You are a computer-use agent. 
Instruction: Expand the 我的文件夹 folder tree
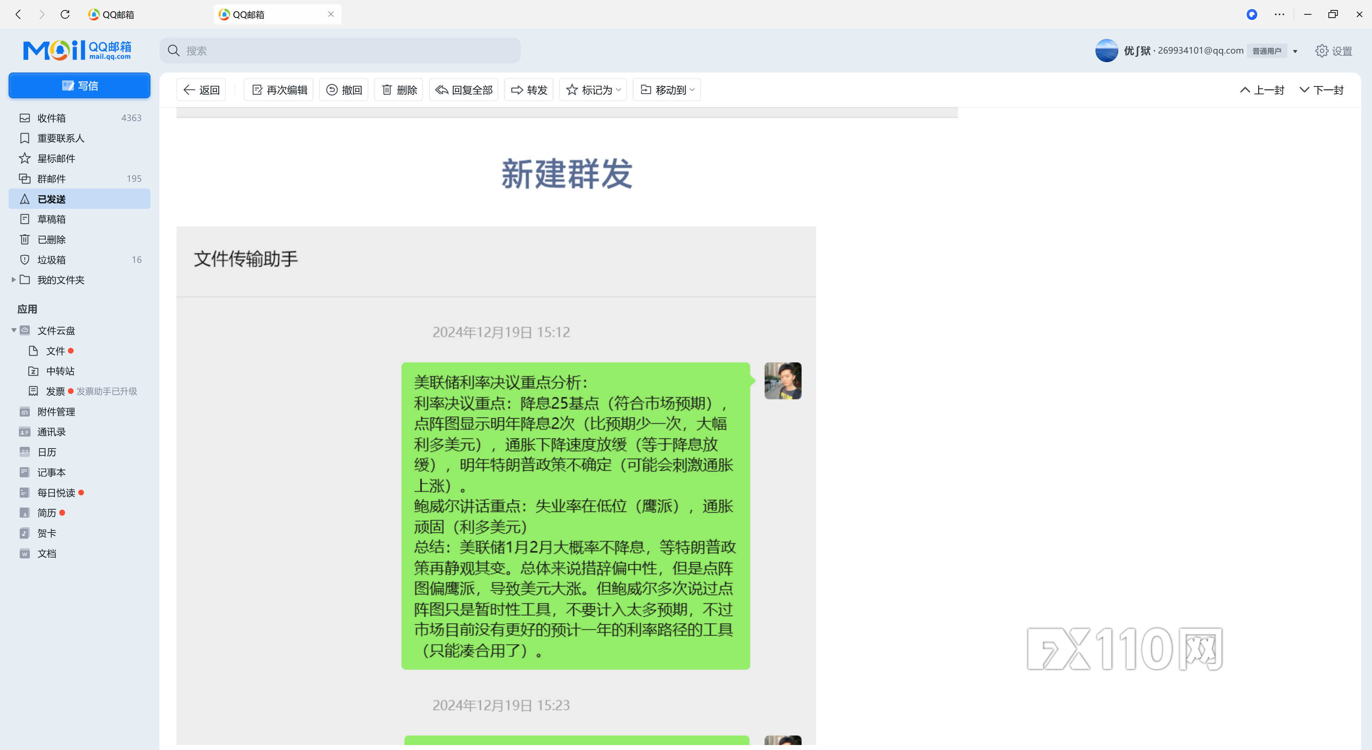tap(13, 279)
